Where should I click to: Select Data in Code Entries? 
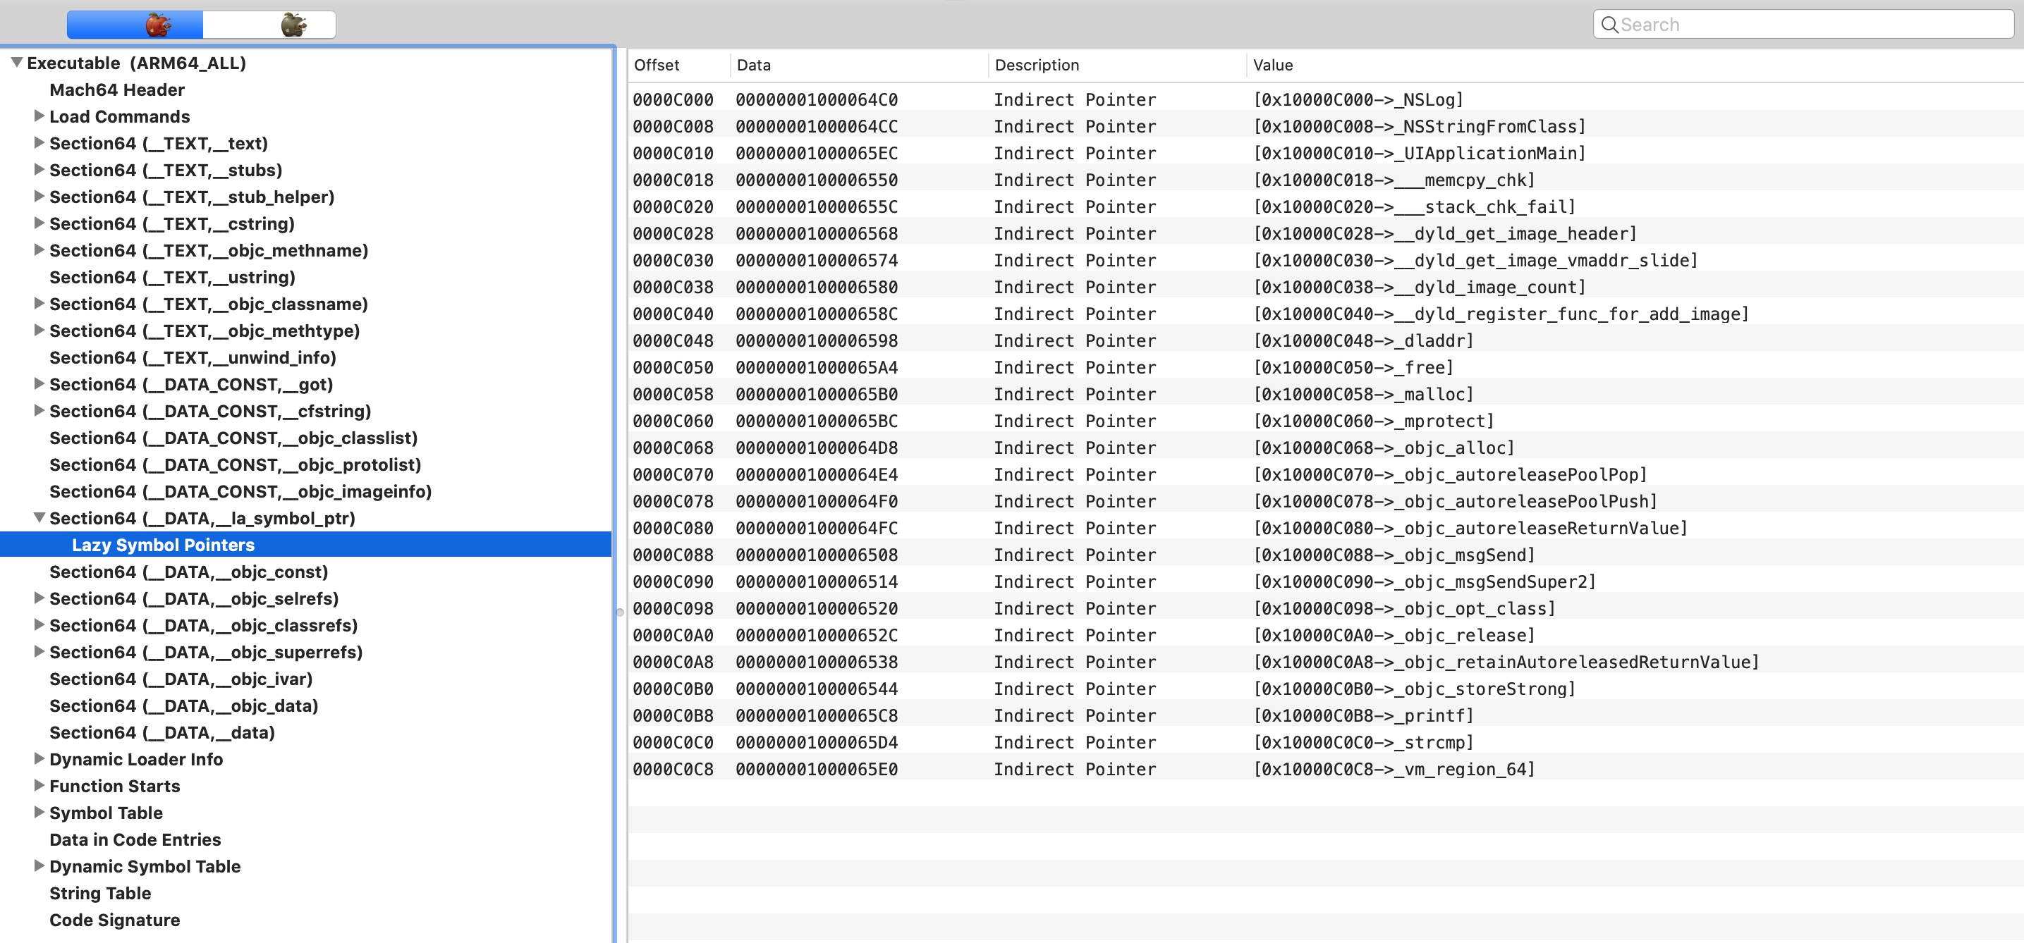tap(135, 839)
